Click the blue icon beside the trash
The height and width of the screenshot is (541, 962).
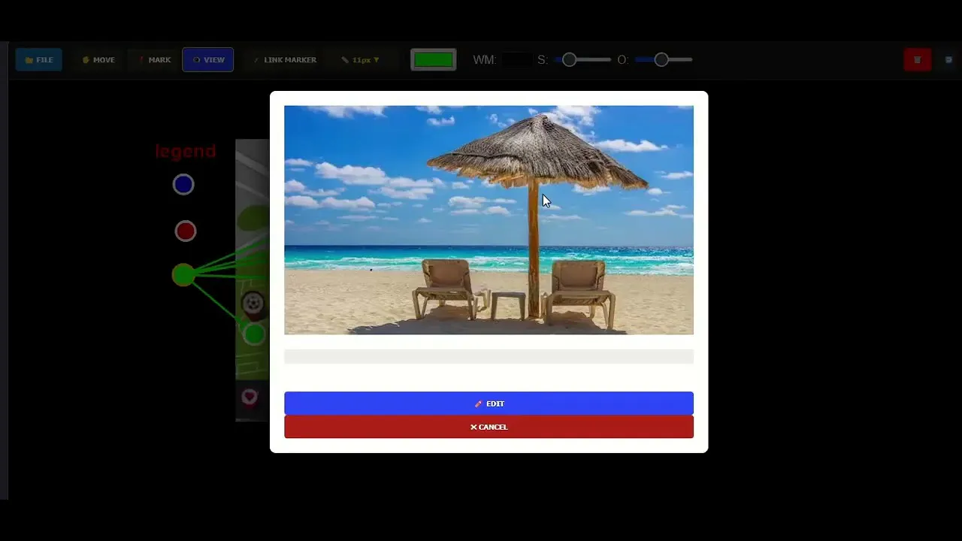click(x=948, y=59)
